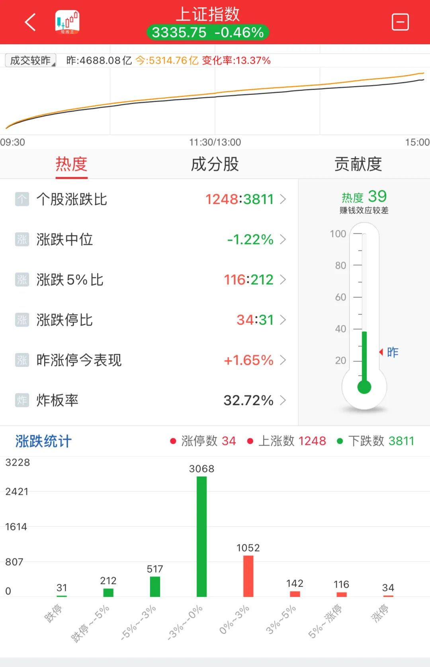Tap the 涨跌中位 row icon
430x667 pixels.
pos(22,239)
